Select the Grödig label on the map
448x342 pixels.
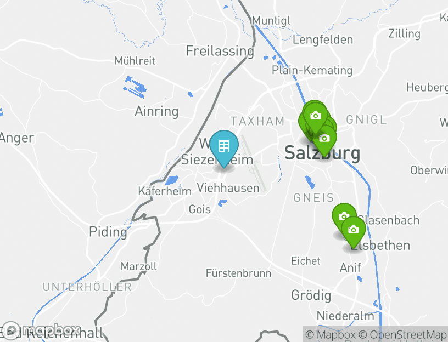click(311, 295)
